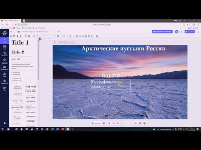Click the blue upgrade button with star
This screenshot has width=201, height=150.
click(x=162, y=32)
